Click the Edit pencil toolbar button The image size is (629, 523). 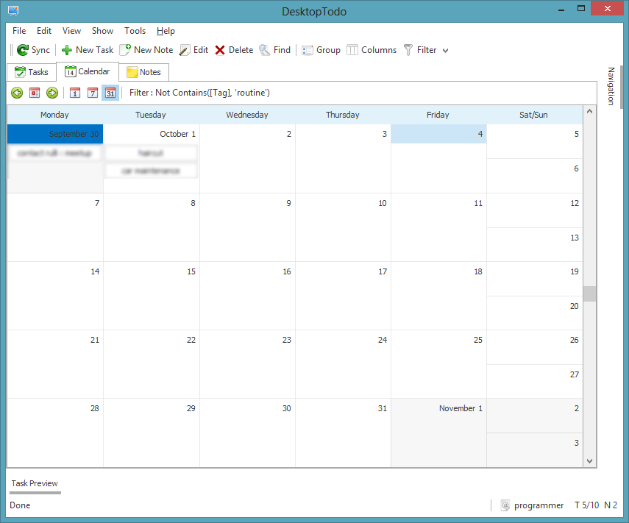point(193,50)
